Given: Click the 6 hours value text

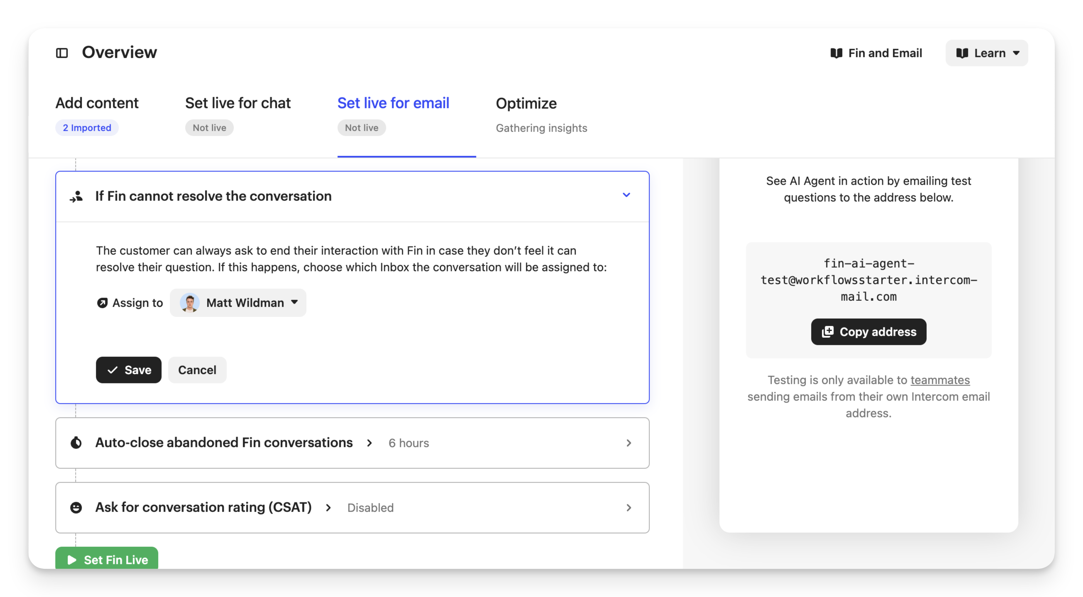Looking at the screenshot, I should coord(408,443).
